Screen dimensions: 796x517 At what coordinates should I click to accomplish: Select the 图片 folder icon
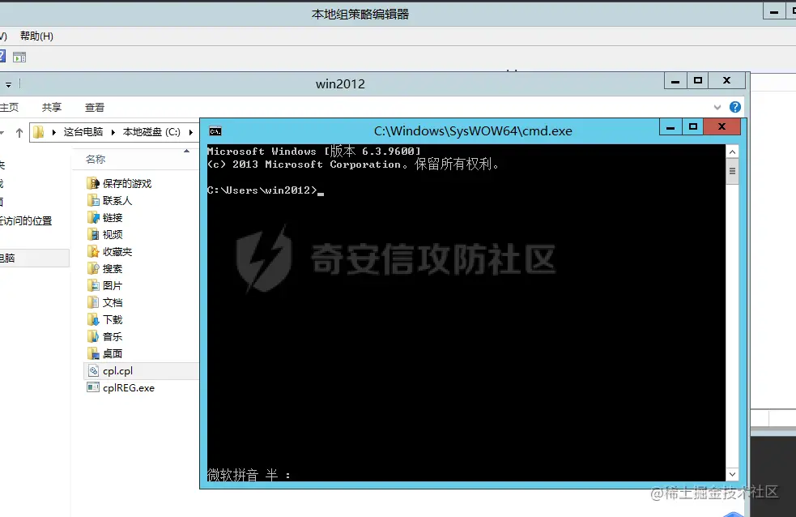[x=93, y=285]
